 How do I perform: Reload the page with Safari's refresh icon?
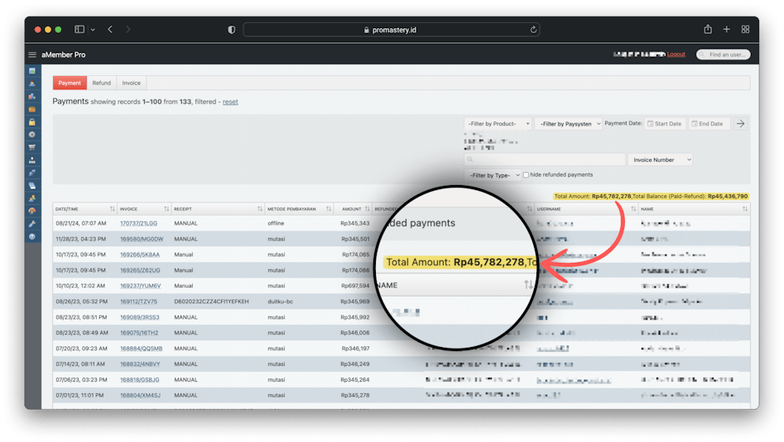534,29
